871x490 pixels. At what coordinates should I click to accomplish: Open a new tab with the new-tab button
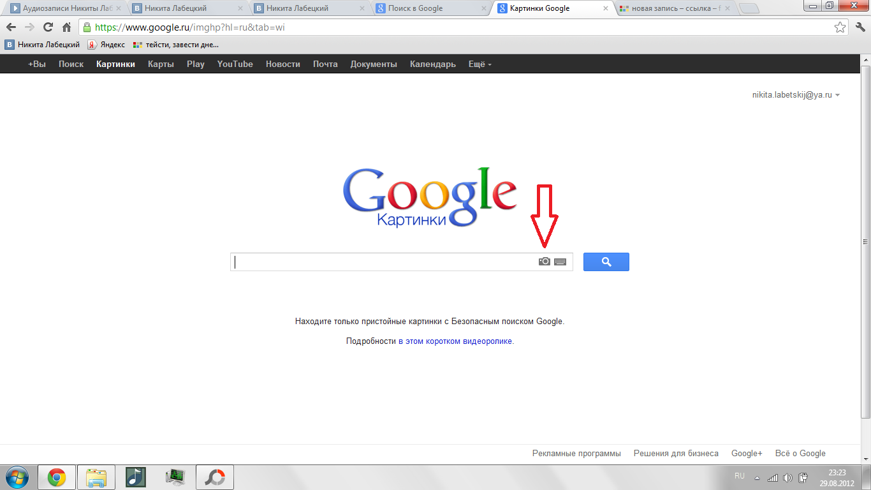(749, 8)
